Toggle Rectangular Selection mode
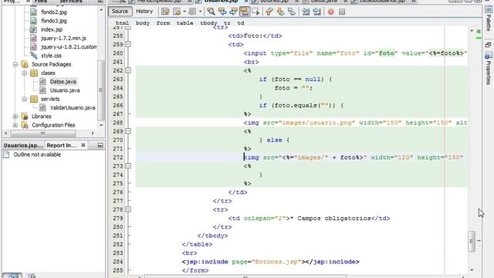The image size is (494, 278). pos(255,12)
